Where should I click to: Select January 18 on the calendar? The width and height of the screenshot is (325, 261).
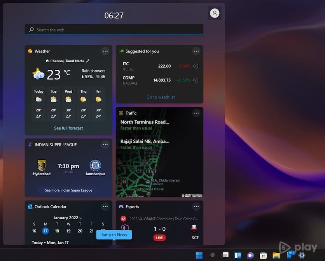[57, 231]
